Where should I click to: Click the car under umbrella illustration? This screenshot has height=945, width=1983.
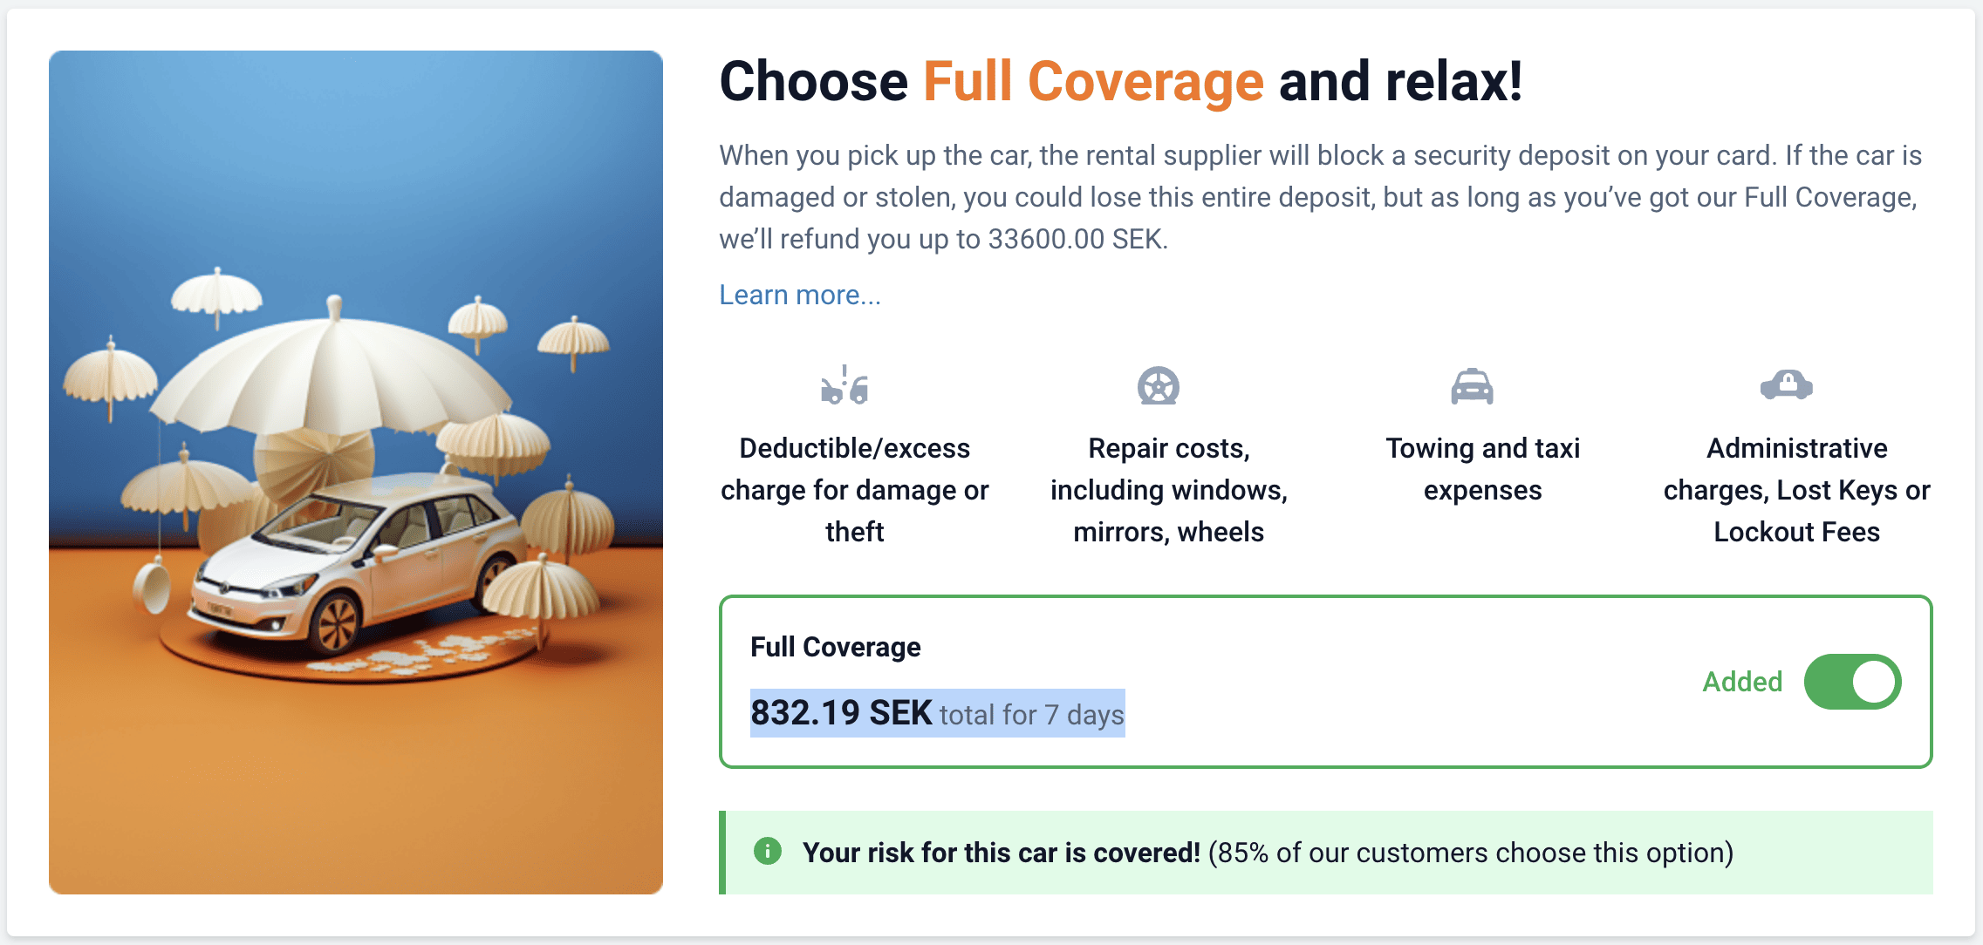356,471
